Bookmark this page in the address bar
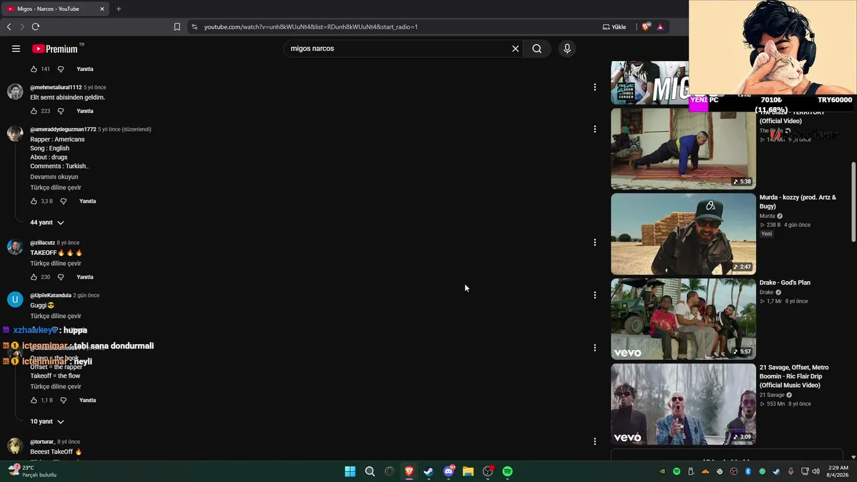 click(x=177, y=27)
